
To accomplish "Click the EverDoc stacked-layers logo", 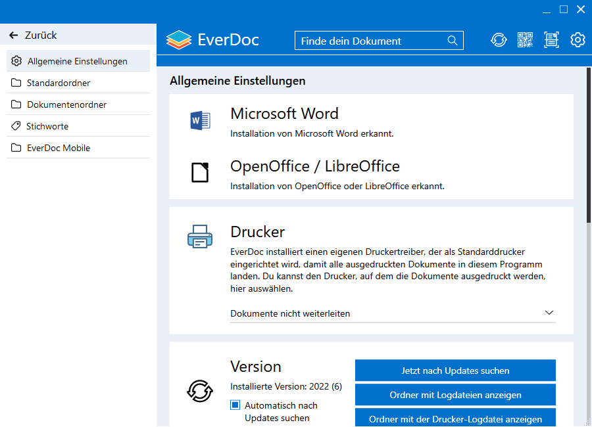I will pos(178,40).
